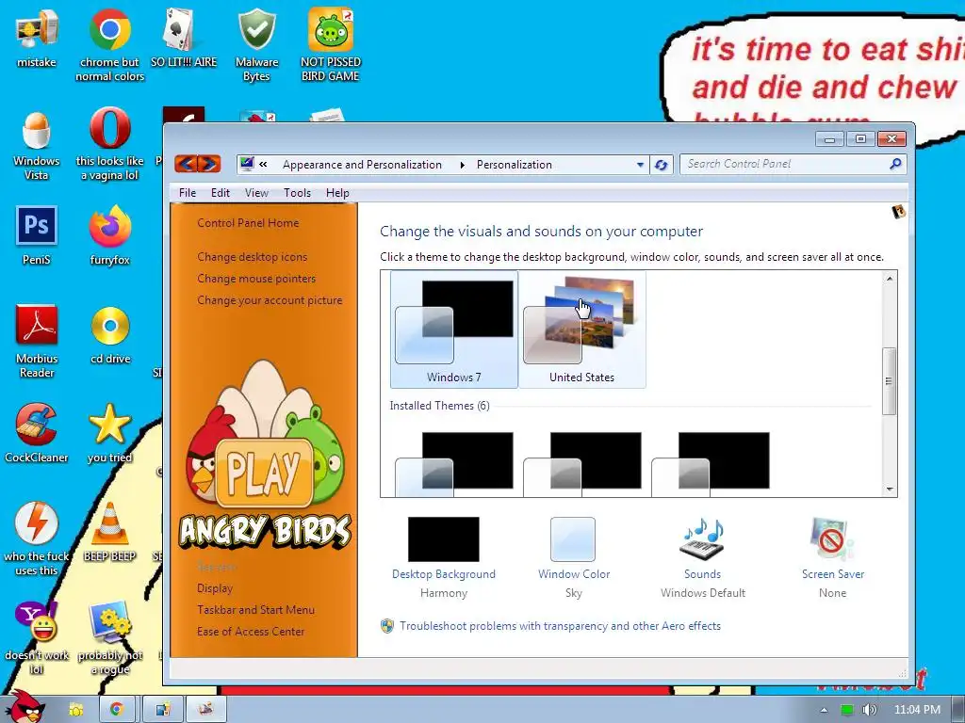This screenshot has height=723, width=965.
Task: Open the Yahoo messenger 'doesn't work lol' icon
Action: 37,637
